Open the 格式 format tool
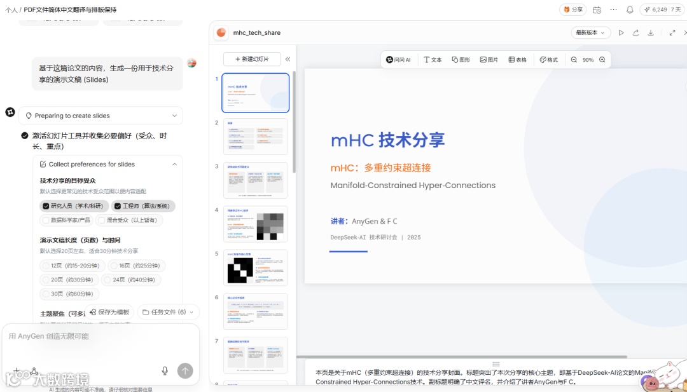Screen dimensions: 687x392 548,60
